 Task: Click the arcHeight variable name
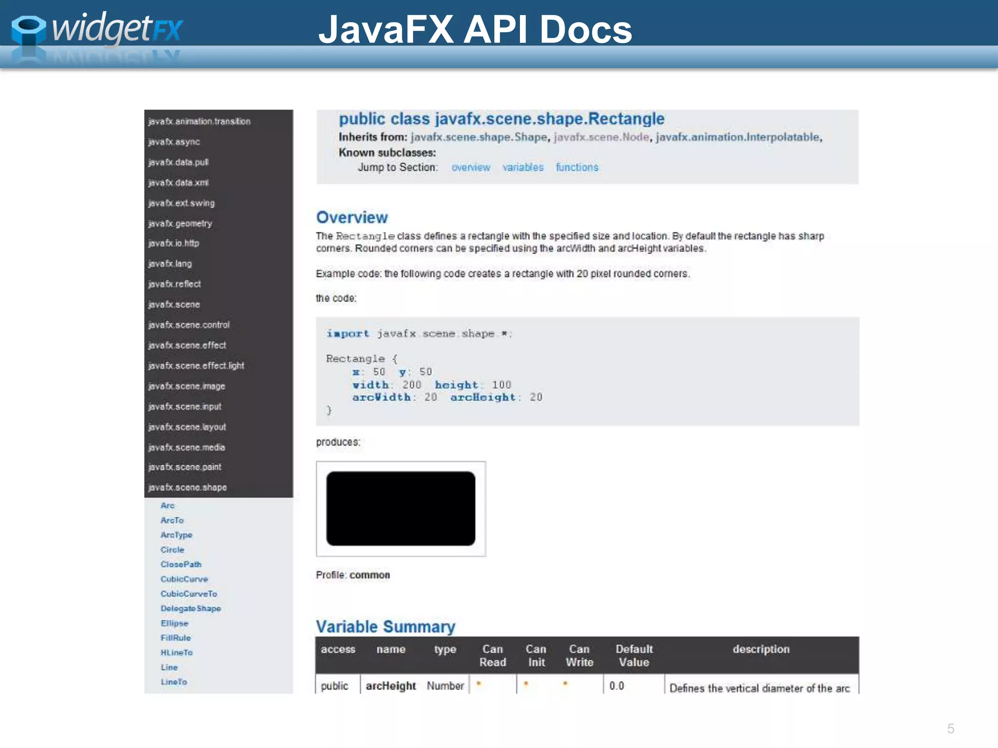pyautogui.click(x=390, y=686)
